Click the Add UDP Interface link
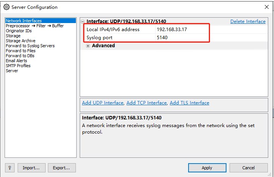The image size is (274, 177). click(103, 103)
